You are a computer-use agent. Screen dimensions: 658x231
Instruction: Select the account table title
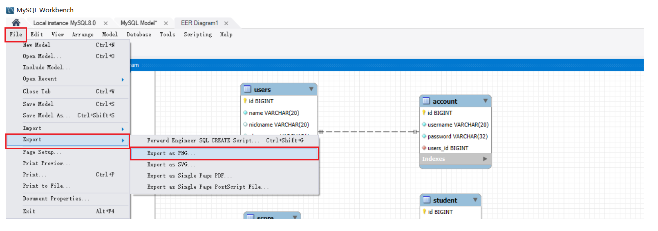[x=445, y=102]
